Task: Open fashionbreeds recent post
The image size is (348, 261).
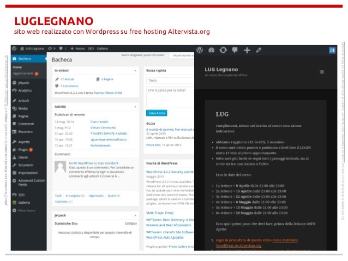Action: (x=100, y=145)
